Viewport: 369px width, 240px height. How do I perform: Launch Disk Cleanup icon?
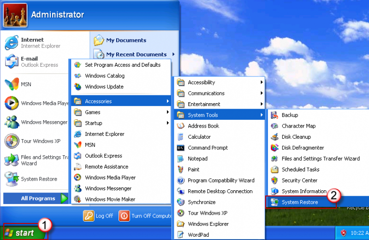click(x=274, y=137)
